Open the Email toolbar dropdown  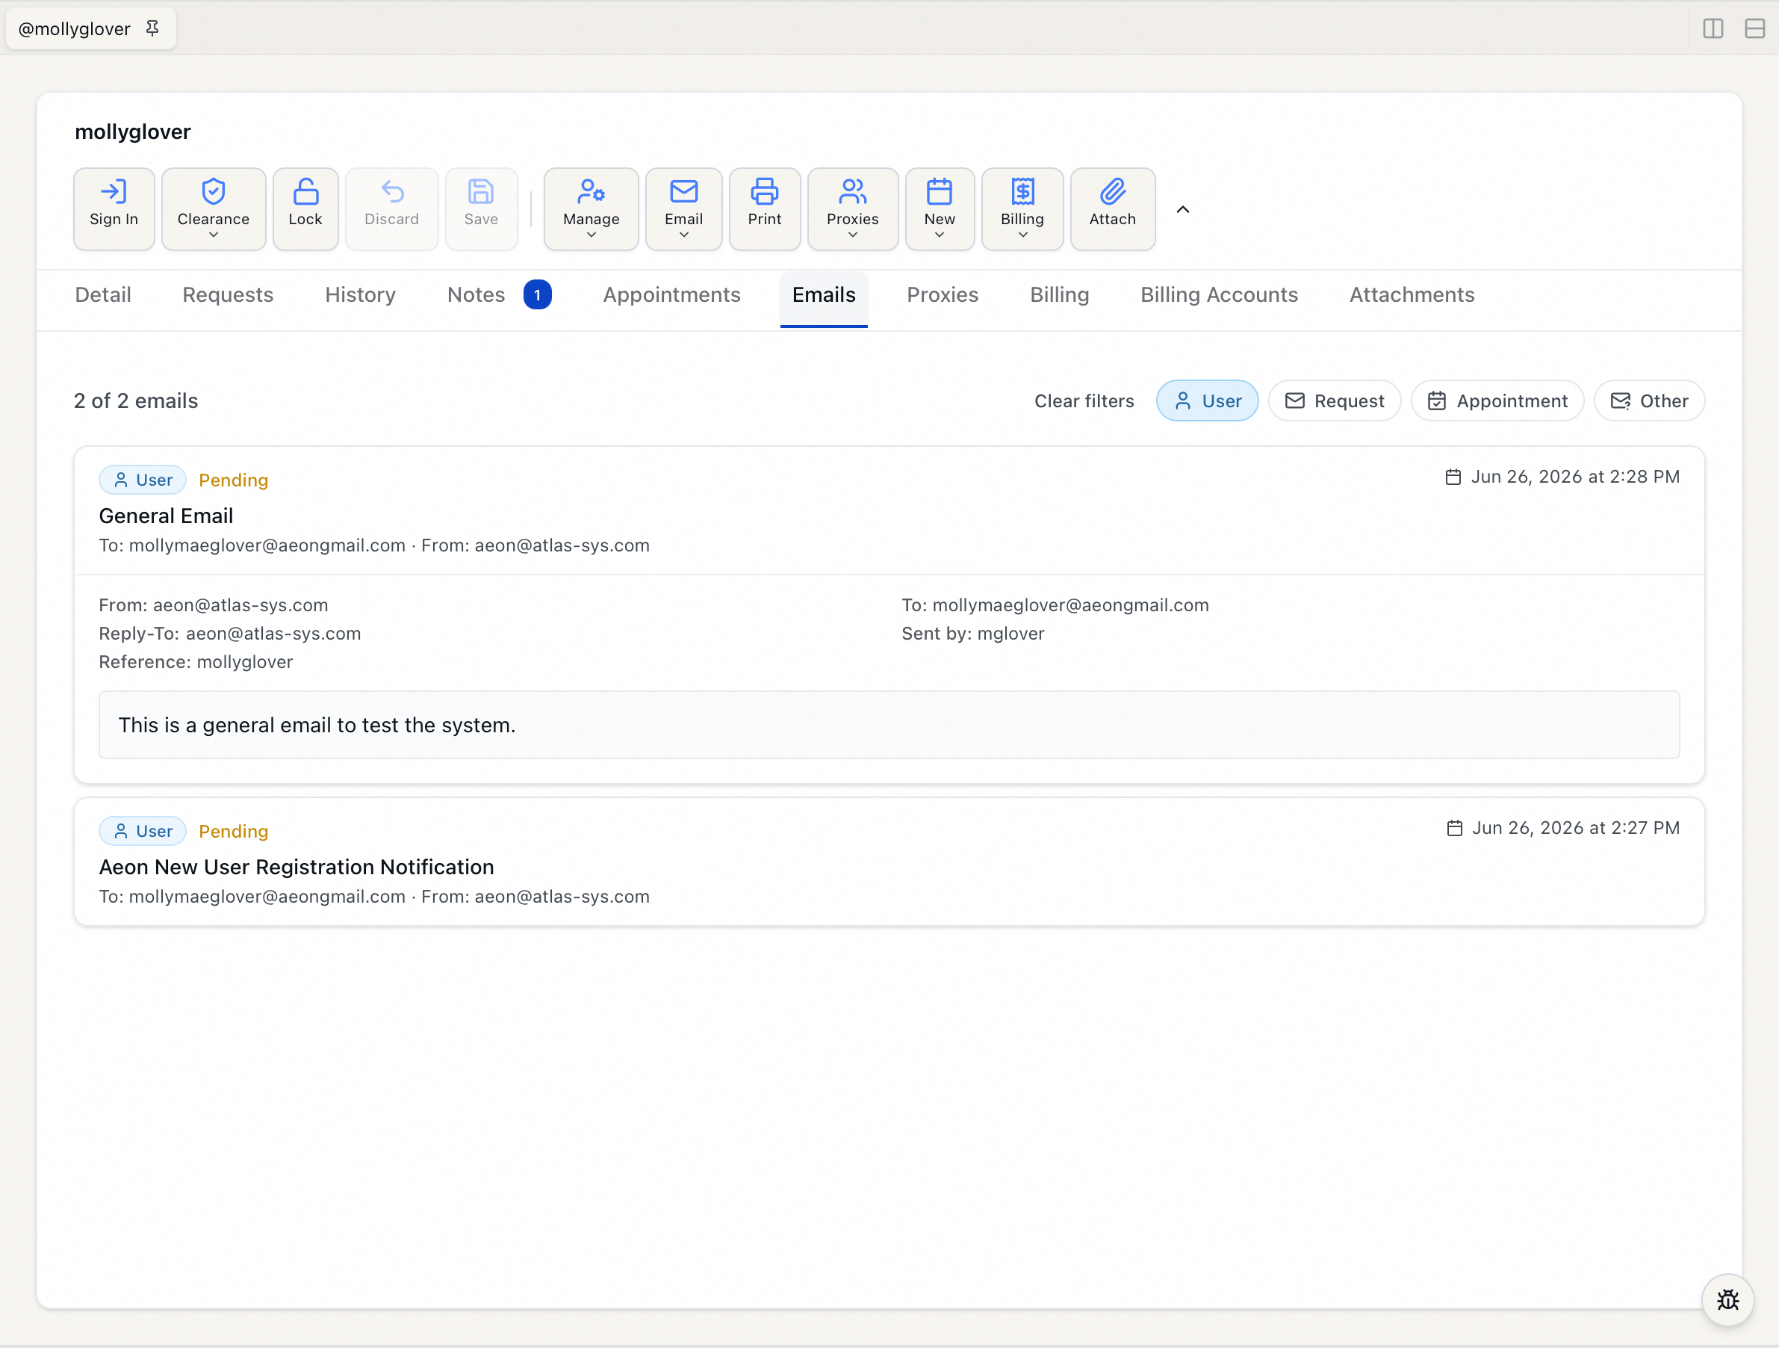[x=683, y=208]
